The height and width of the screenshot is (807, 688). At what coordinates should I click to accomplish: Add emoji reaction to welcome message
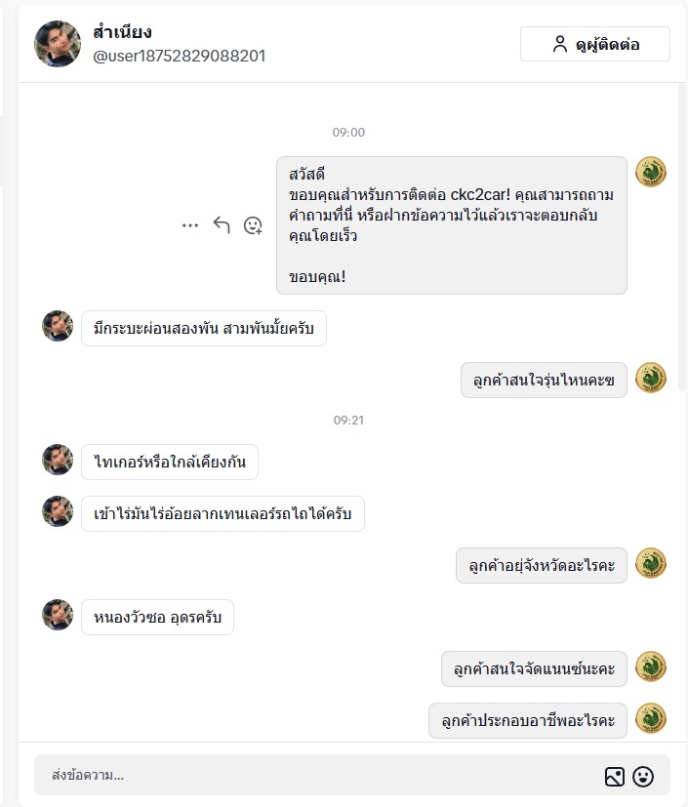[x=253, y=225]
